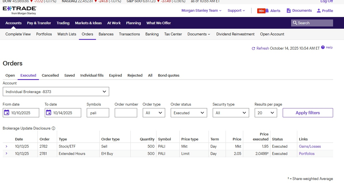Open the Profile person icon
The image size is (344, 185).
[x=319, y=11]
